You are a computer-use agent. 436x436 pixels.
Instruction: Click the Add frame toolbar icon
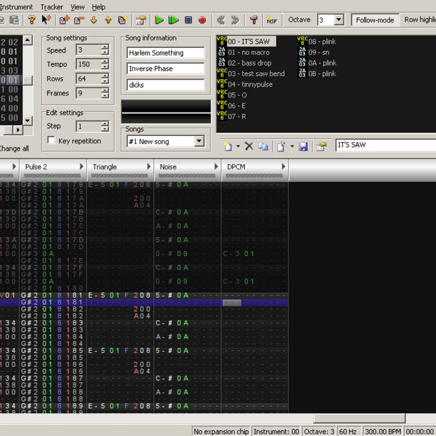(x=64, y=20)
